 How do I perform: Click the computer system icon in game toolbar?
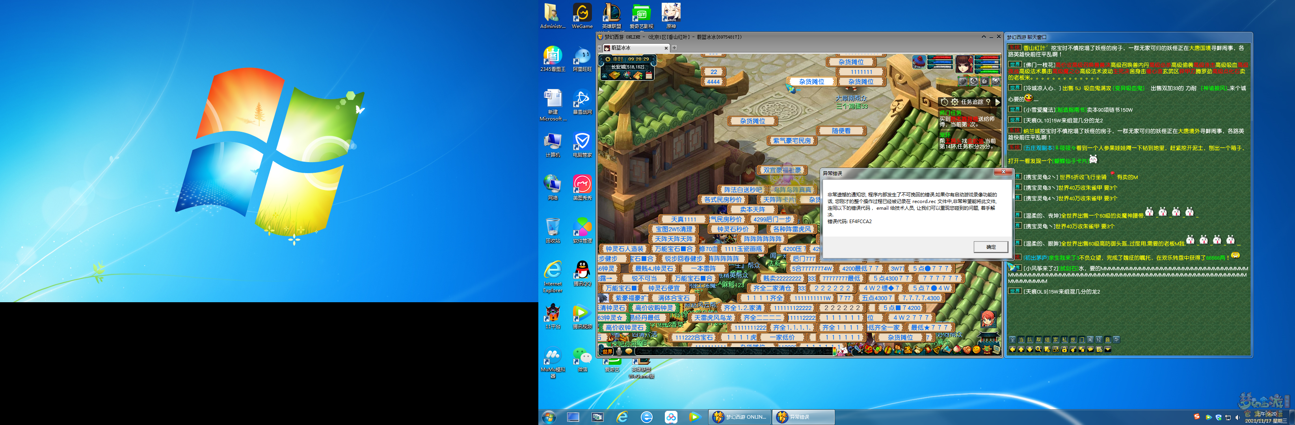[x=996, y=350]
